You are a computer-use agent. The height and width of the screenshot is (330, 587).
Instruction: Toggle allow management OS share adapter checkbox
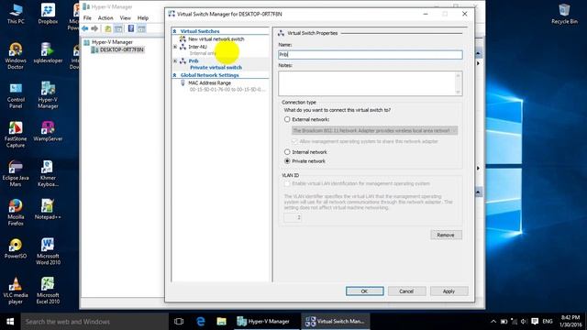tap(294, 141)
